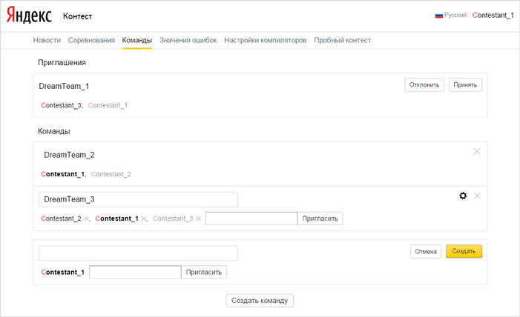Remove Contestant_2 from DreamTeam_3
Screen dimensions: 520x317
pos(87,218)
